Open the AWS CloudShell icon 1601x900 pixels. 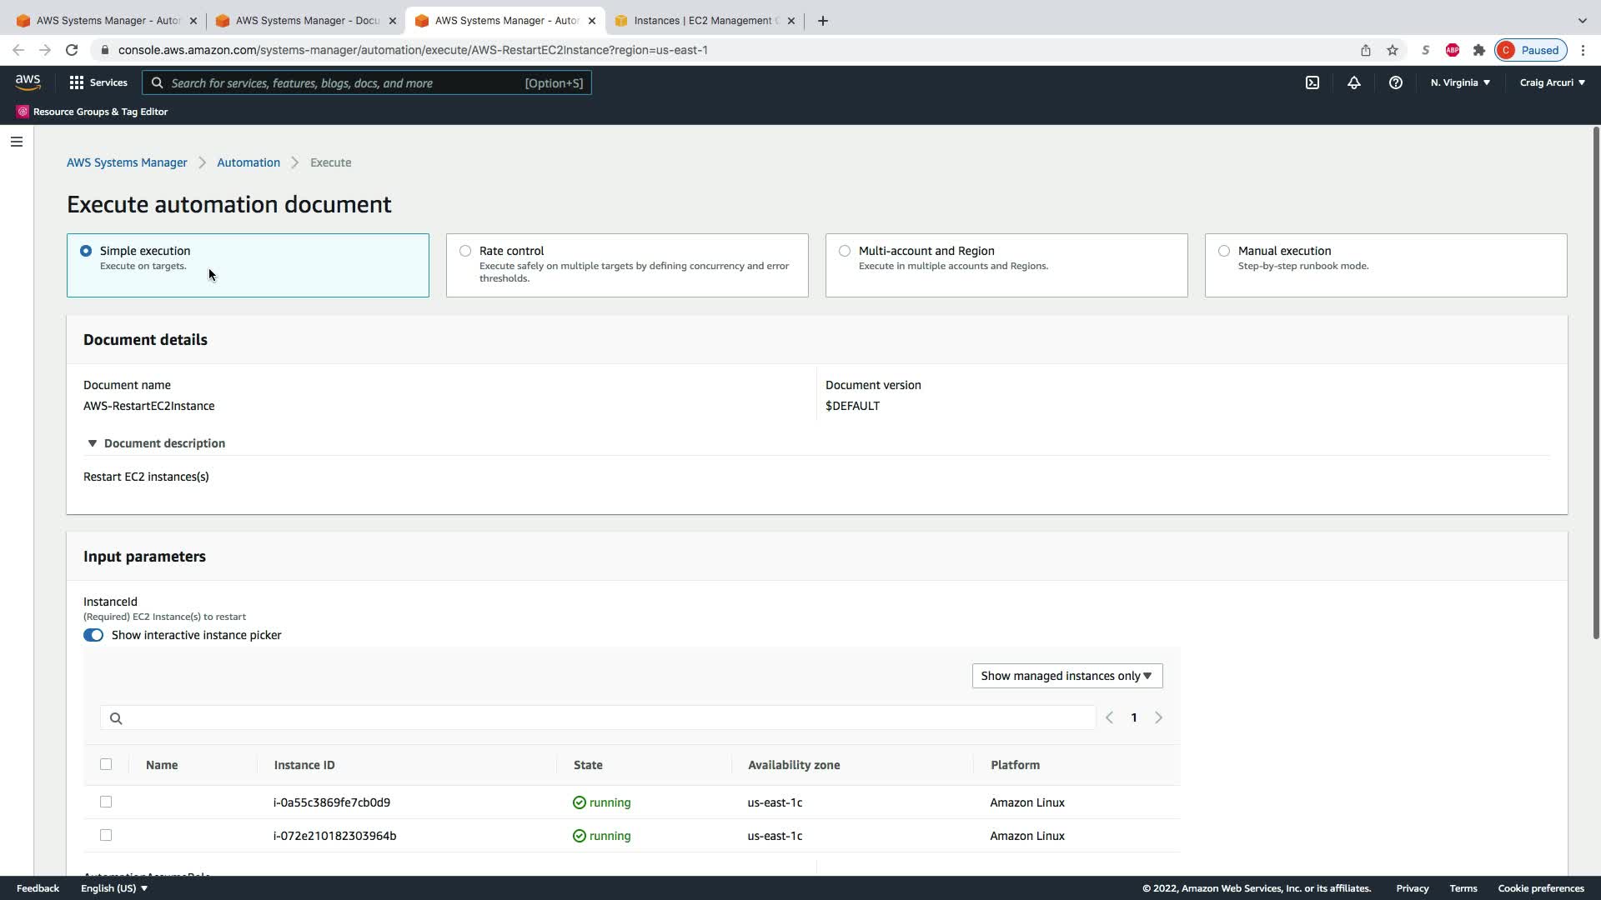click(x=1312, y=82)
